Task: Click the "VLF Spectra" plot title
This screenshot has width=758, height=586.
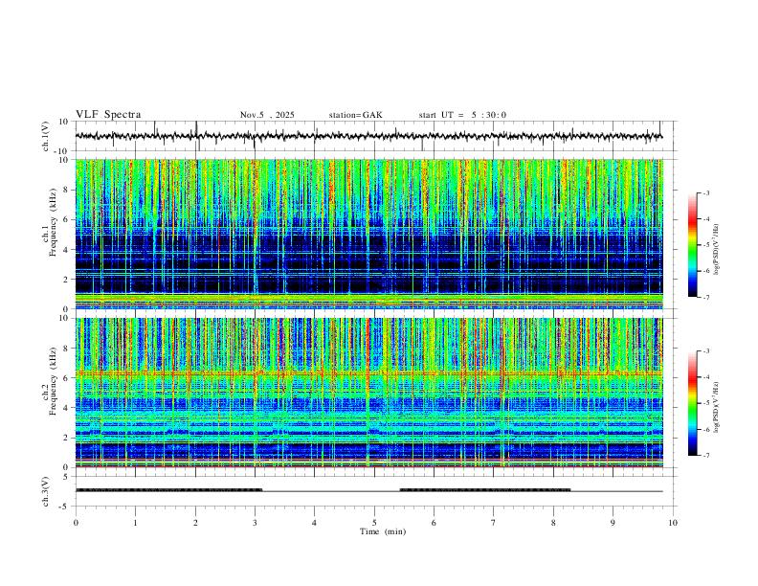Action: pos(108,114)
